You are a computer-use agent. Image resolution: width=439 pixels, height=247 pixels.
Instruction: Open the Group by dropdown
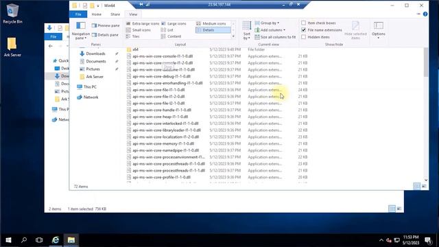(267, 23)
